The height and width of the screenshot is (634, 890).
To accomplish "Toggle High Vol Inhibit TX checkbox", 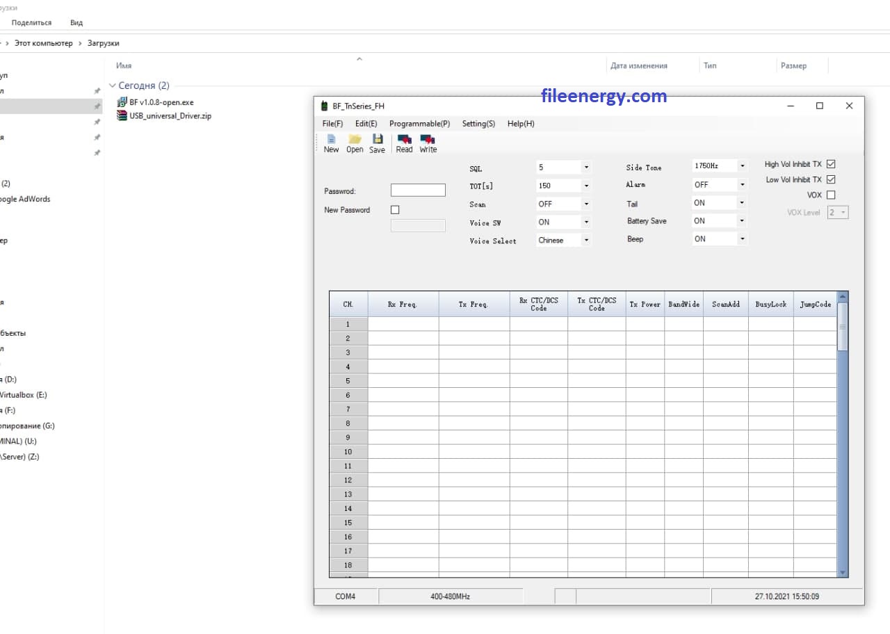I will point(830,164).
